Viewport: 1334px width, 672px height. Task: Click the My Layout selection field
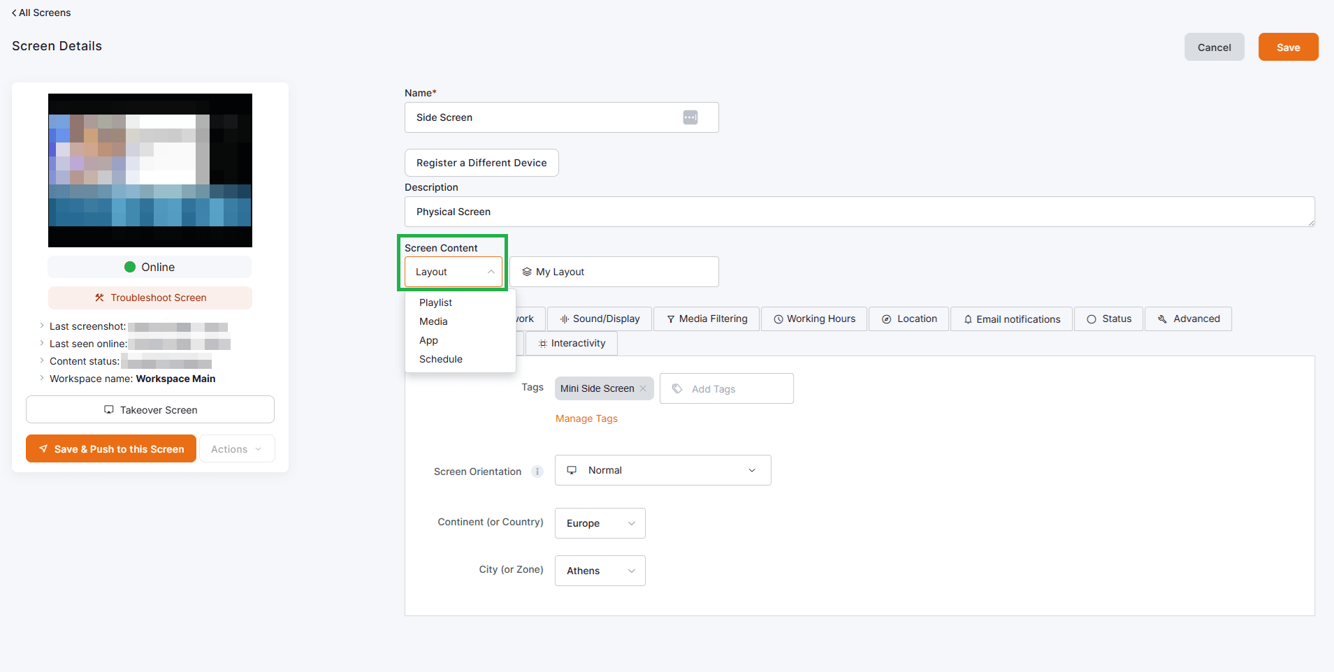(x=614, y=272)
